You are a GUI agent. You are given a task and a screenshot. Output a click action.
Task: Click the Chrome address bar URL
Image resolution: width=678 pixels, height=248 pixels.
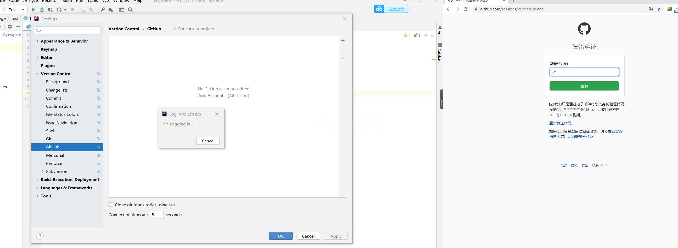512,9
